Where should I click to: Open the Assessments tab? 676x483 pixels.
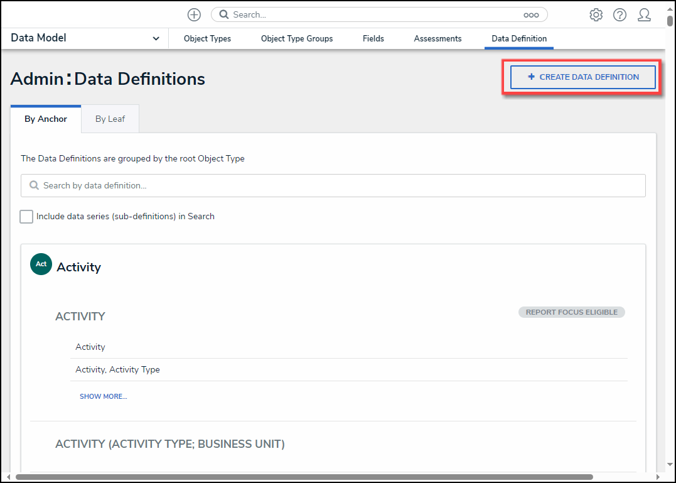tap(437, 39)
